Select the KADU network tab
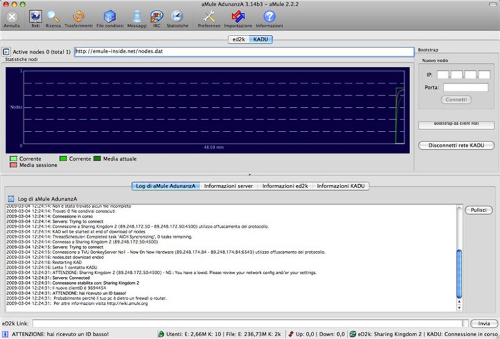500x339 pixels. pos(260,39)
